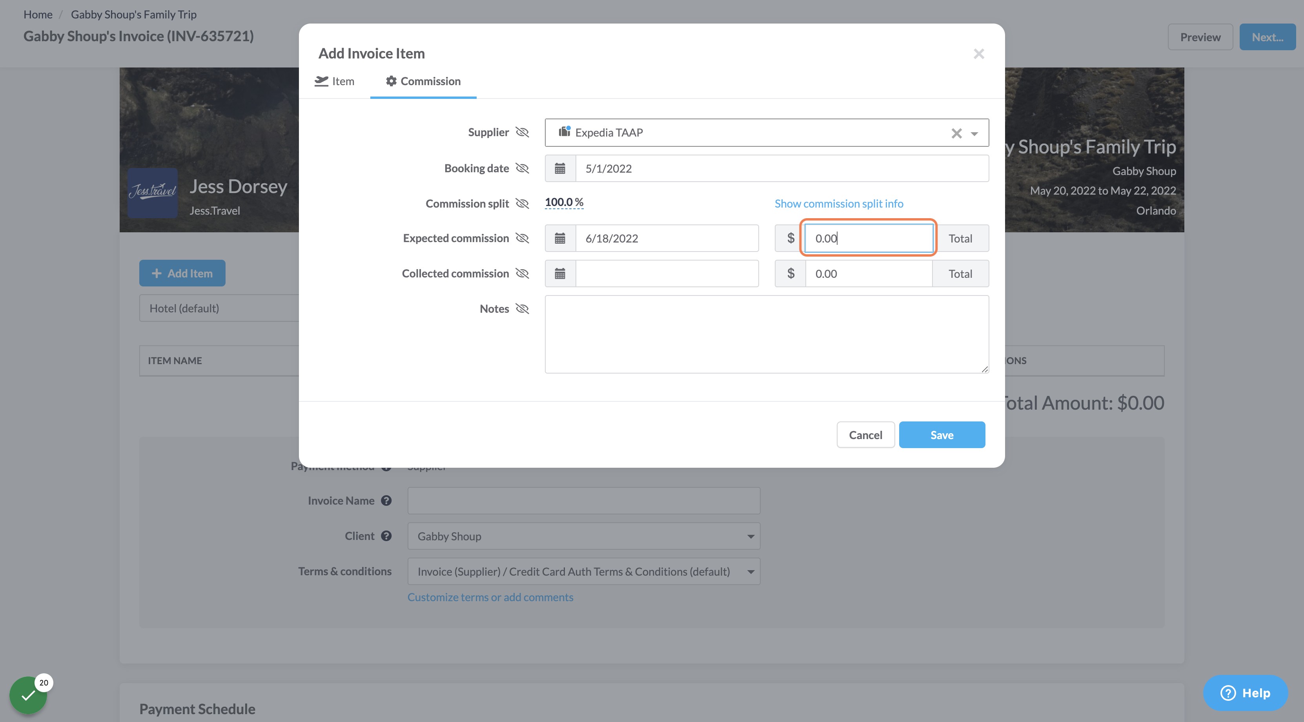The width and height of the screenshot is (1304, 722).
Task: Open the Help widget
Action: [1245, 693]
